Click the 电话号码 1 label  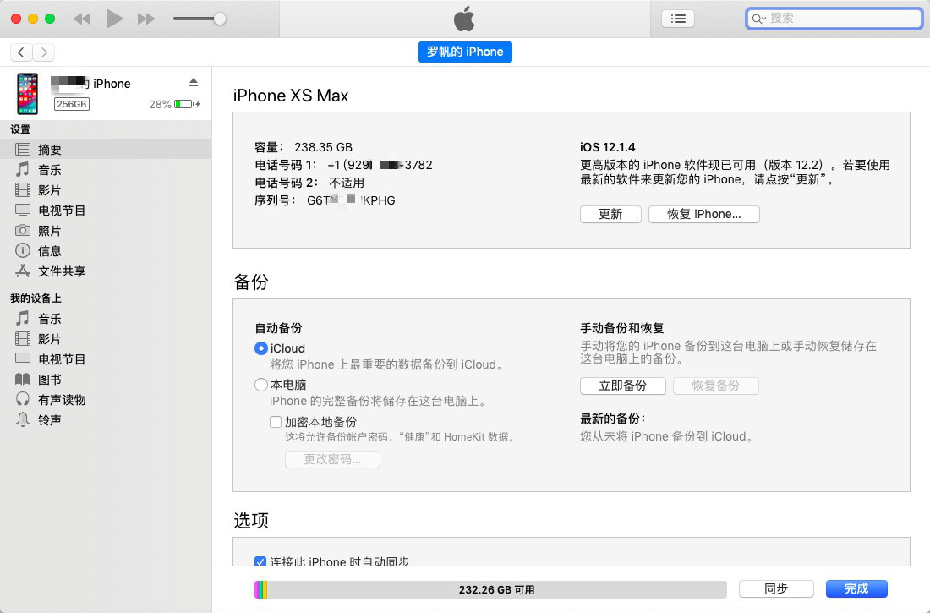coord(286,165)
